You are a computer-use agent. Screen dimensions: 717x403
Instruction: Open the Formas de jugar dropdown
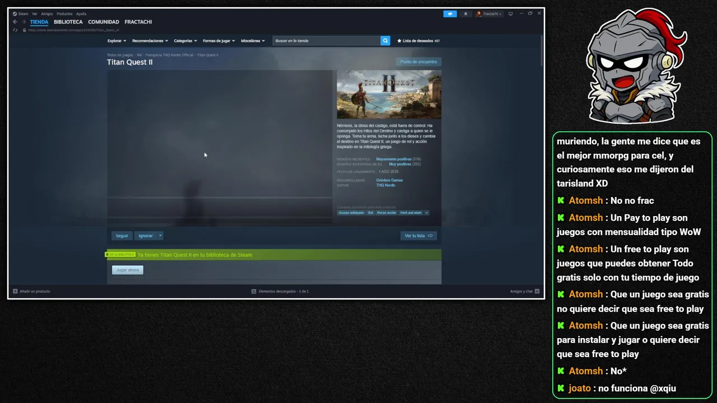coord(219,41)
